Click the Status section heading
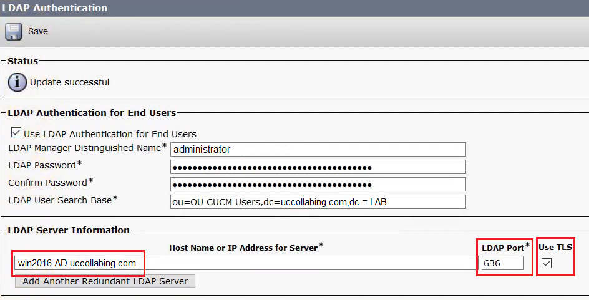The height and width of the screenshot is (300, 589). coord(23,61)
